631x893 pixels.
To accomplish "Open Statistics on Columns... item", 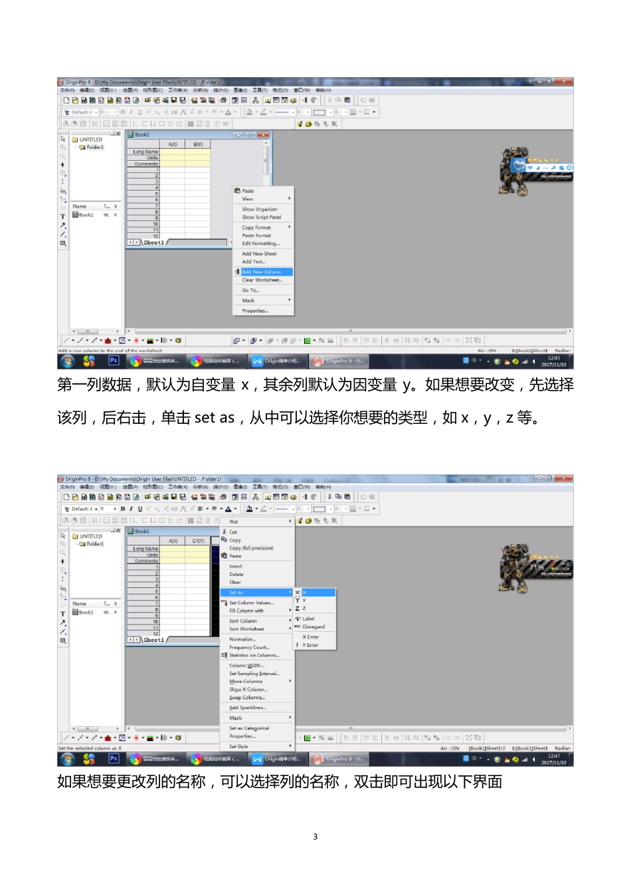I will point(256,655).
